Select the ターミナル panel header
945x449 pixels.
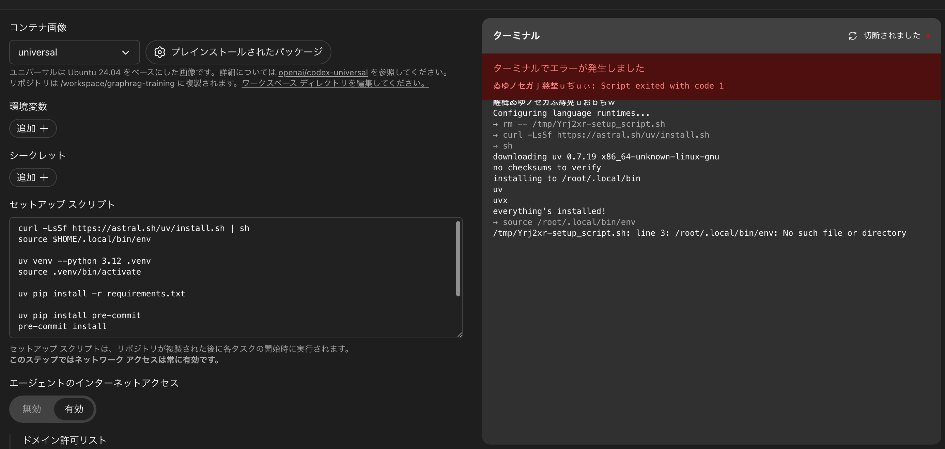(516, 35)
